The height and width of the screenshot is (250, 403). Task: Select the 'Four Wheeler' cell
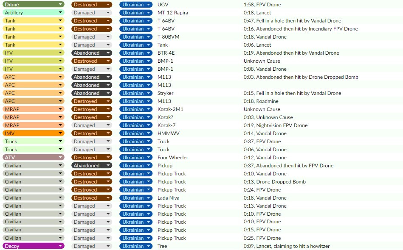point(173,158)
